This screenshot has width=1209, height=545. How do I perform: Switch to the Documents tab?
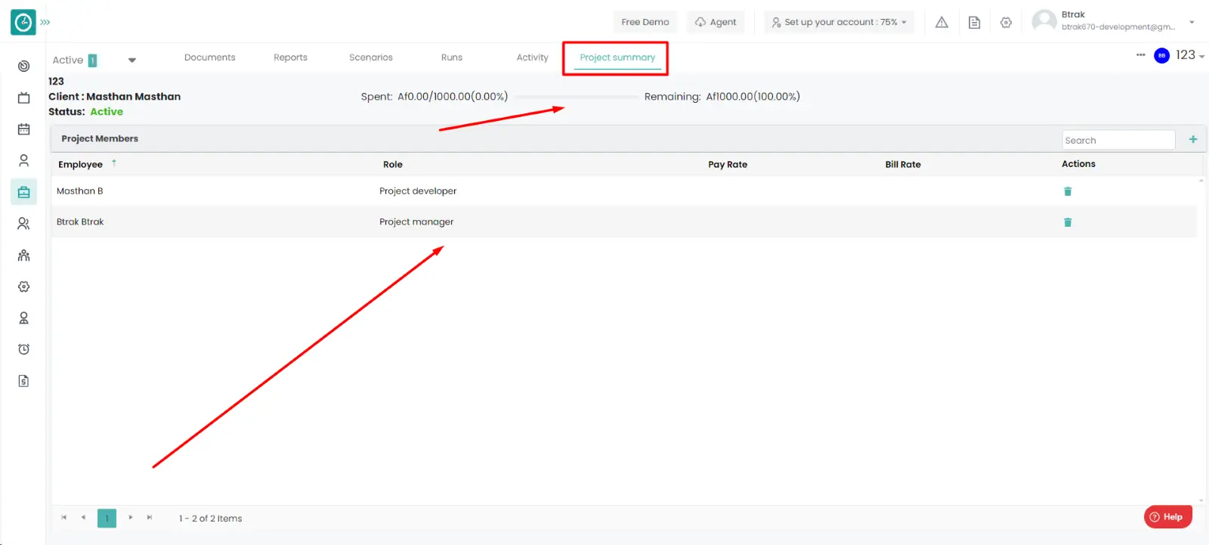[x=209, y=57]
